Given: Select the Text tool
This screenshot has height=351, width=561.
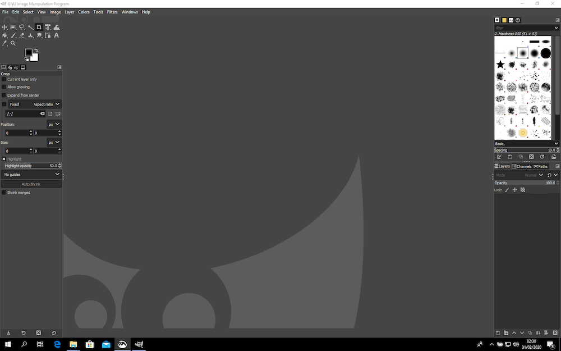Looking at the screenshot, I should tap(57, 35).
